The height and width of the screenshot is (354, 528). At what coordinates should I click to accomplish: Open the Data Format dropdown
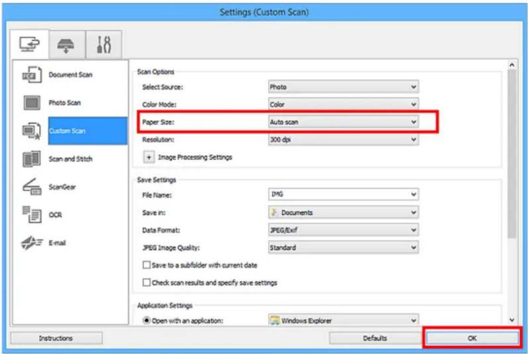343,230
